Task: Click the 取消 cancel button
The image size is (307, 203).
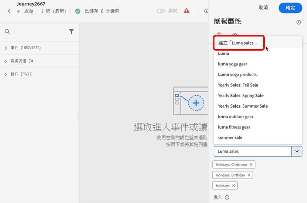Action: [263, 8]
